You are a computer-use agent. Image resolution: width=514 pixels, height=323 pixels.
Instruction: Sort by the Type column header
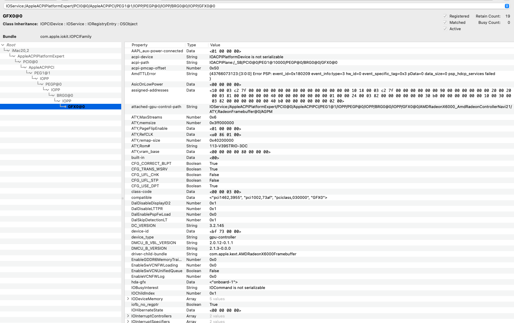pyautogui.click(x=191, y=45)
